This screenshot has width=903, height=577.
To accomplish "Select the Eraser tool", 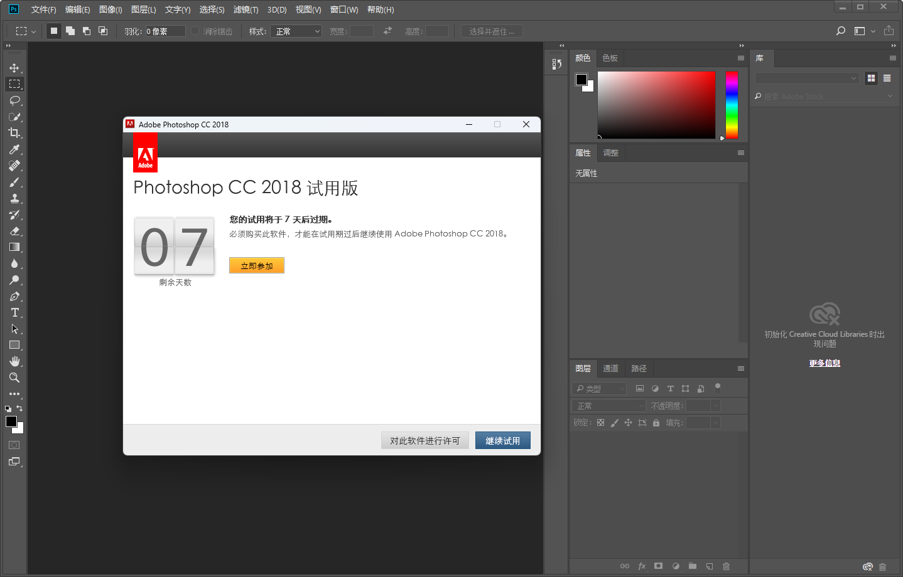I will [14, 231].
